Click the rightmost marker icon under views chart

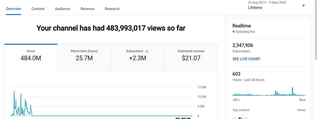[x=189, y=118]
